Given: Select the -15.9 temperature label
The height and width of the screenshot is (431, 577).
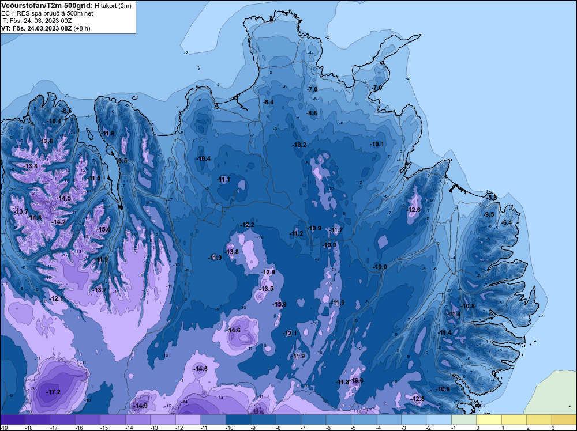Looking at the screenshot, I should coord(279,304).
